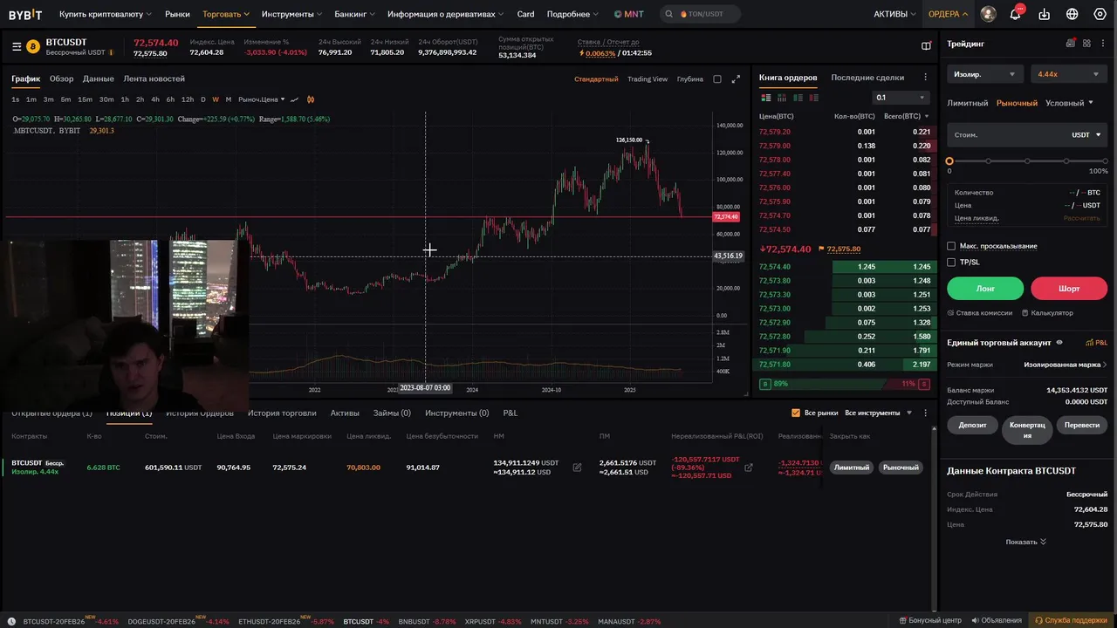1117x628 pixels.
Task: Switch the candlestick chart type icon
Action: 311,99
